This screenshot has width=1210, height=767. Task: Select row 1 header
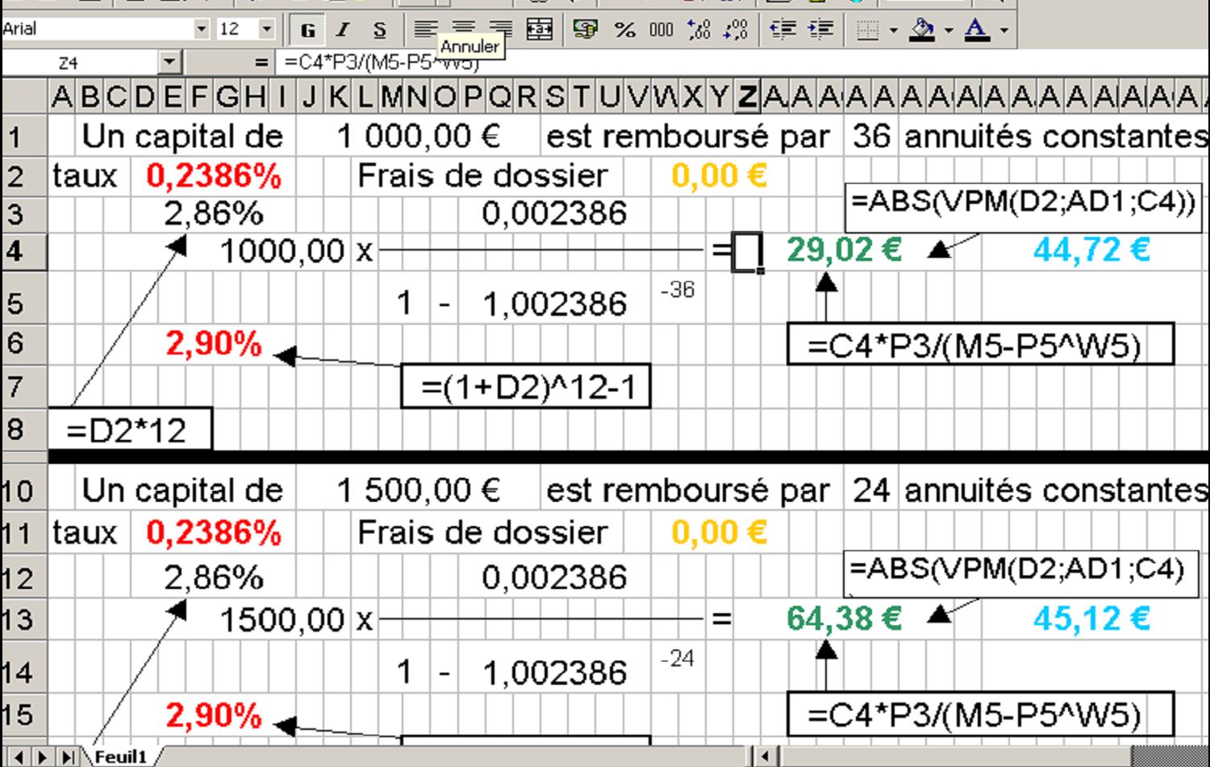24,136
